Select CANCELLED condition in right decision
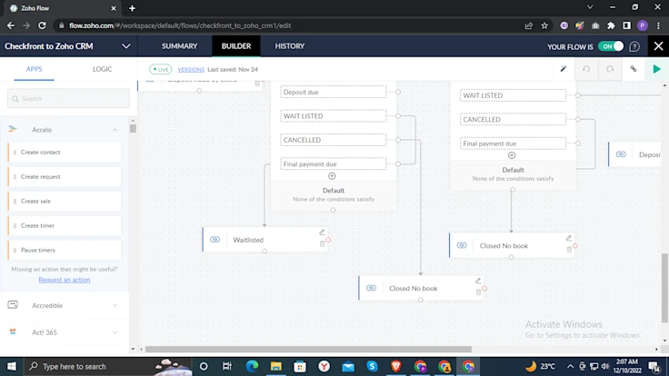The width and height of the screenshot is (669, 376). tap(513, 119)
